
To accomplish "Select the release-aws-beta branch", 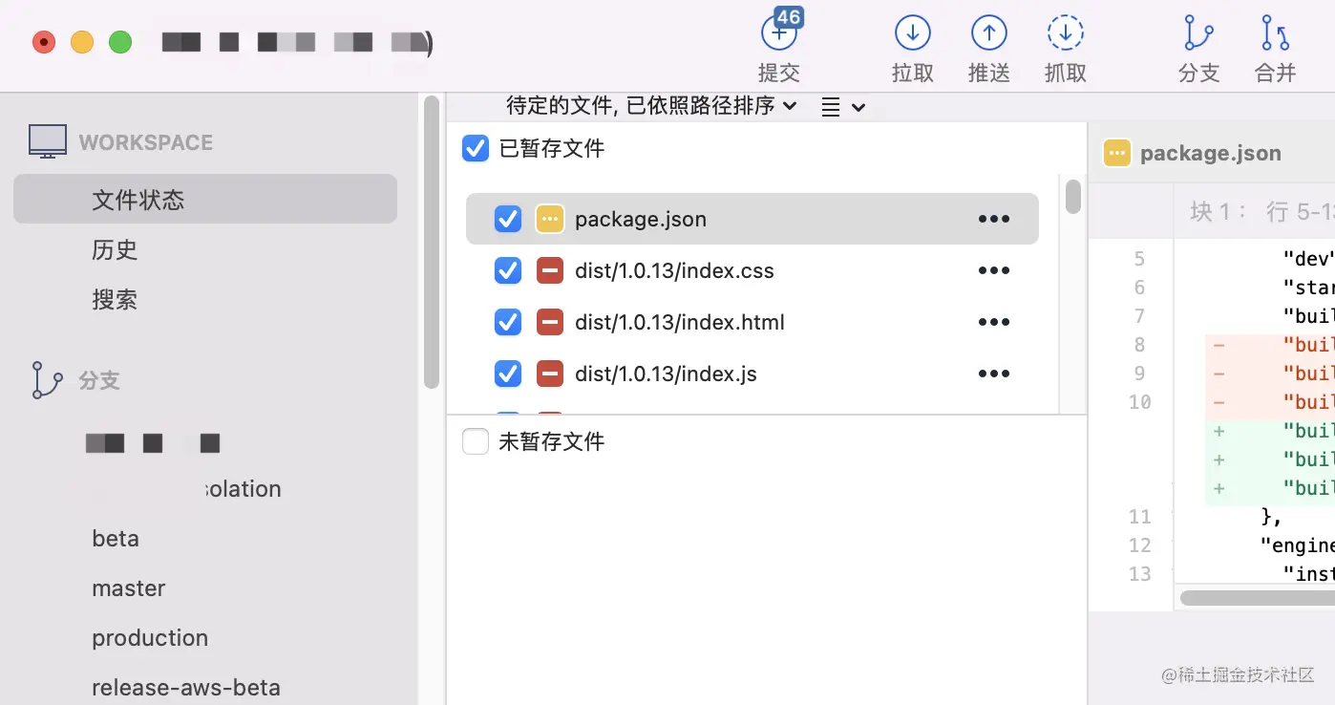I will [x=186, y=688].
